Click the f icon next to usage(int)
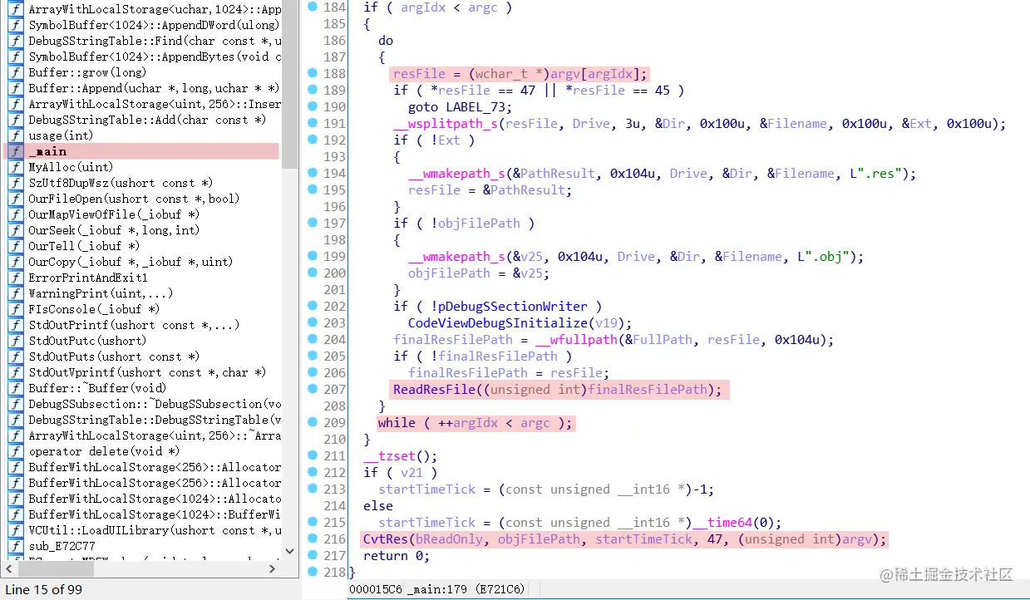1030x600 pixels. (x=15, y=135)
